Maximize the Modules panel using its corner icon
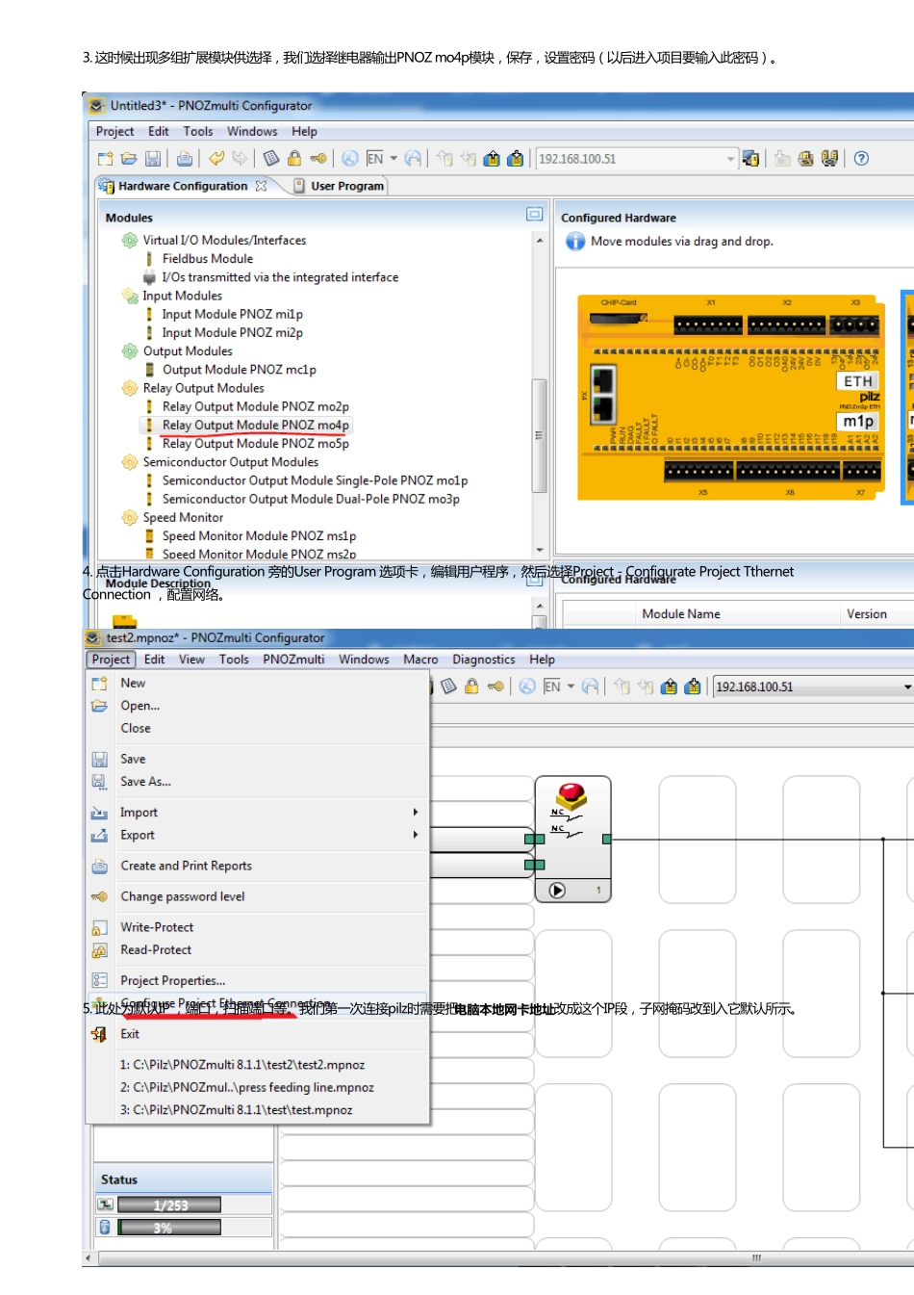The height and width of the screenshot is (1295, 914). point(535,215)
